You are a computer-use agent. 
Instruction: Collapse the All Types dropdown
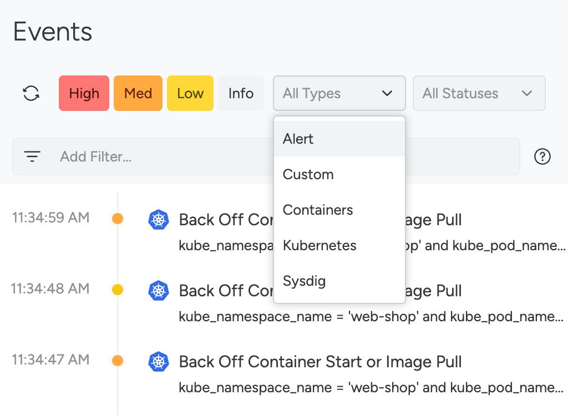pyautogui.click(x=339, y=93)
